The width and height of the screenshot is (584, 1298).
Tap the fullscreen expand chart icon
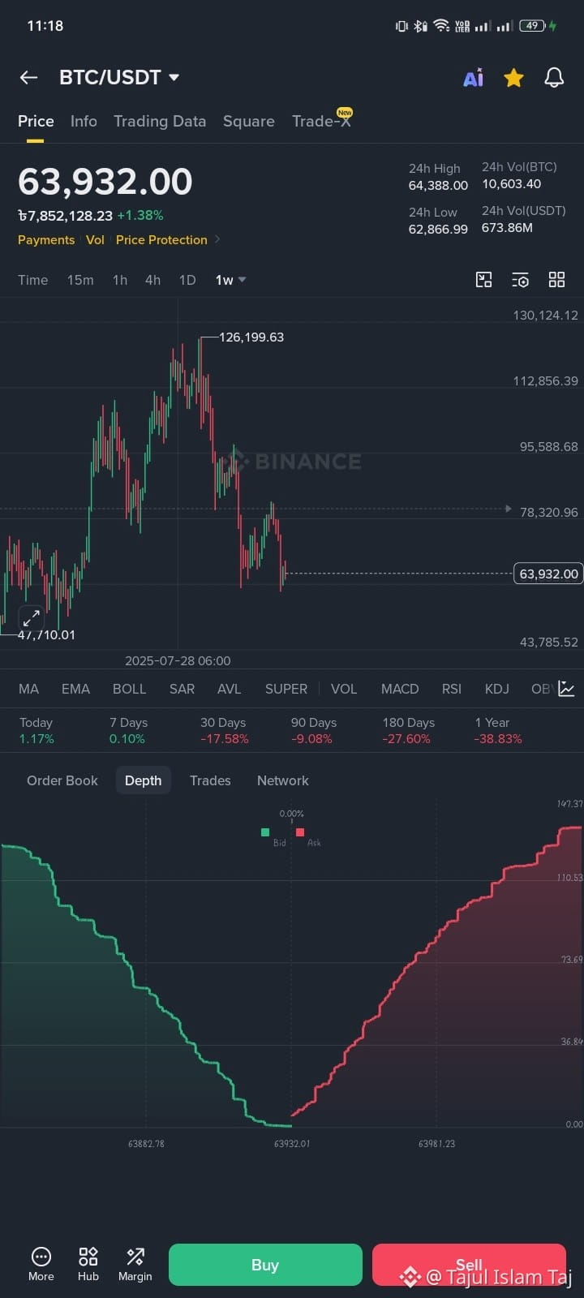click(x=31, y=617)
